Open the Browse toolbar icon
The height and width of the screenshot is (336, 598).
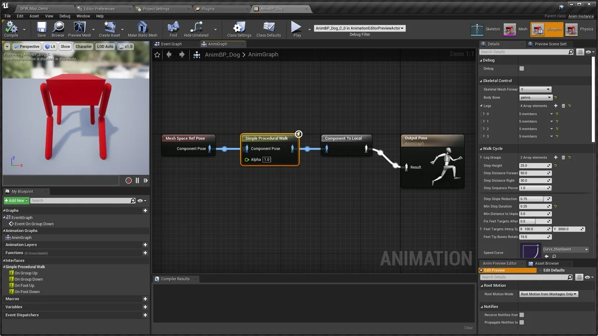pos(58,29)
